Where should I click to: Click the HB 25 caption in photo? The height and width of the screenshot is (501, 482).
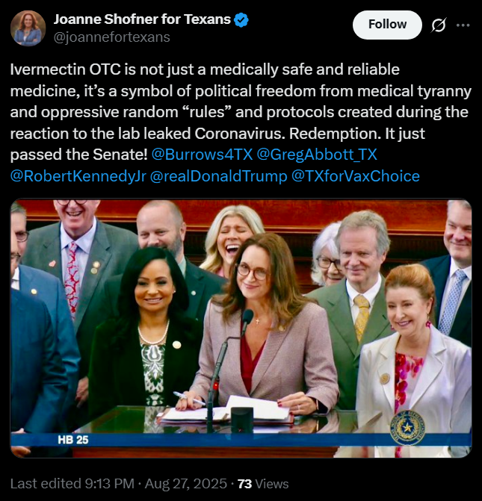73,440
